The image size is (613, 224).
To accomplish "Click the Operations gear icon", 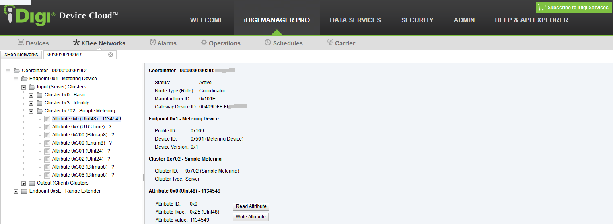I will click(x=204, y=43).
